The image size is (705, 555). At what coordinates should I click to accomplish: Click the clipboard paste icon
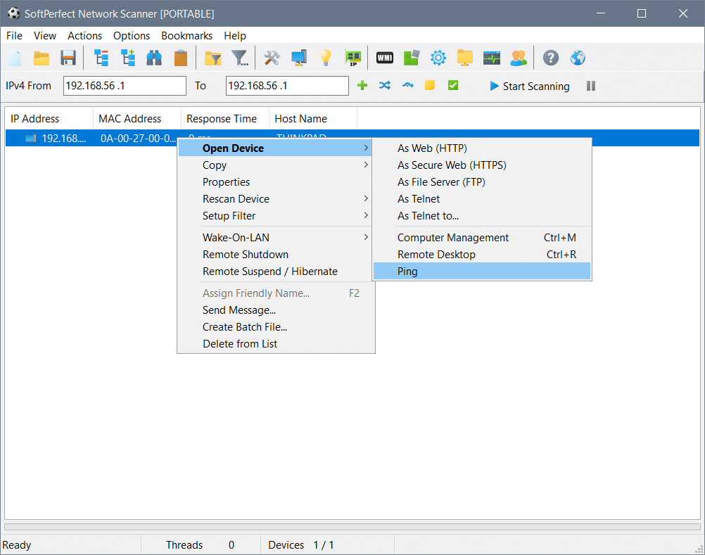(x=181, y=58)
